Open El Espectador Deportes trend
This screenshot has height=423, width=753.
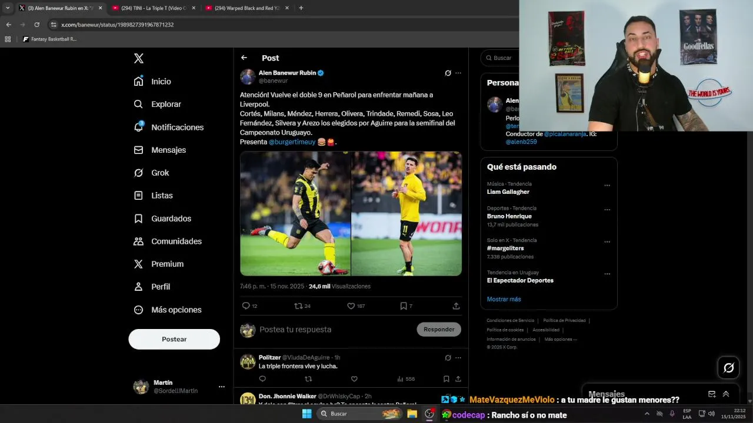tap(520, 280)
